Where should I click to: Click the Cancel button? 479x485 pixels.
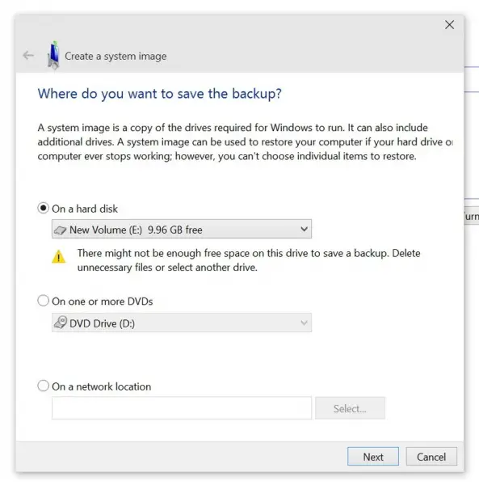431,457
